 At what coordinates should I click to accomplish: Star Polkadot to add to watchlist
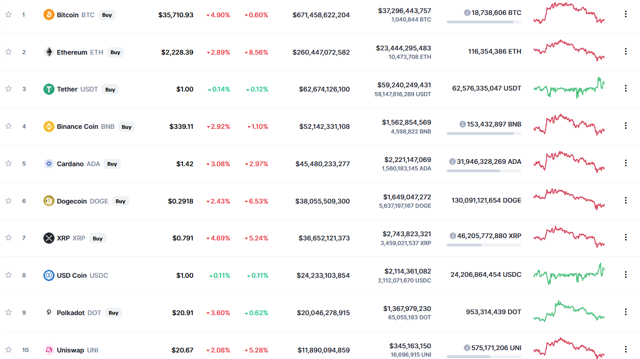(8, 312)
